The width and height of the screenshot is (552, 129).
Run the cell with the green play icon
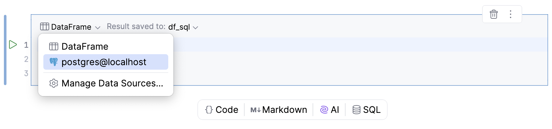(x=13, y=45)
